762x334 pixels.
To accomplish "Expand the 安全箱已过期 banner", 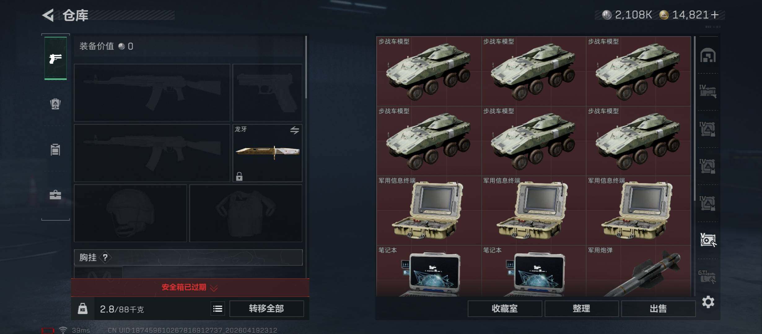I will tap(190, 287).
